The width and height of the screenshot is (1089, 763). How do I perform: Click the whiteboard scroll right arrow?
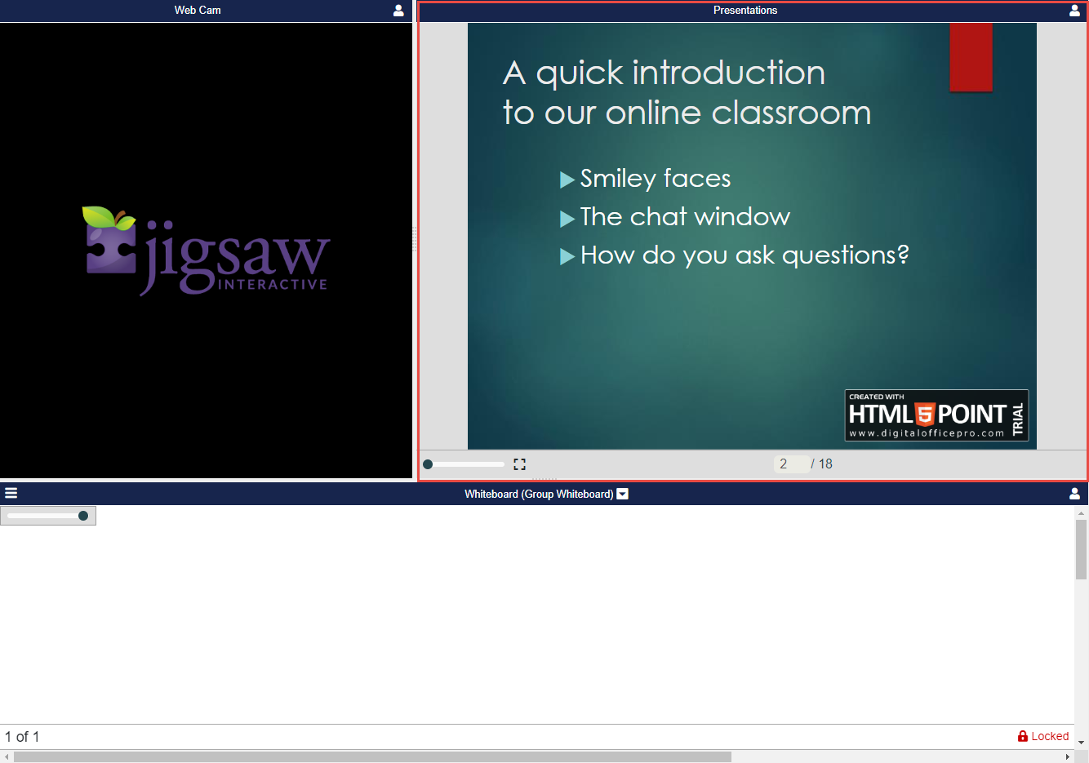tap(1067, 756)
